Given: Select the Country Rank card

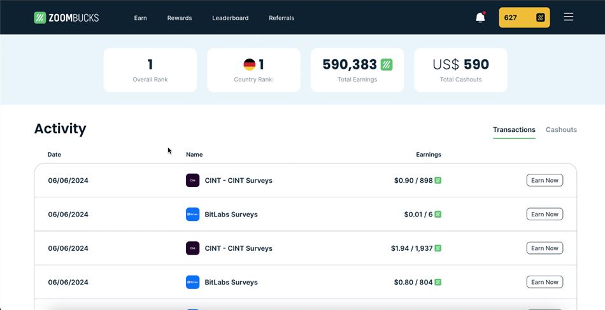Looking at the screenshot, I should tap(253, 70).
